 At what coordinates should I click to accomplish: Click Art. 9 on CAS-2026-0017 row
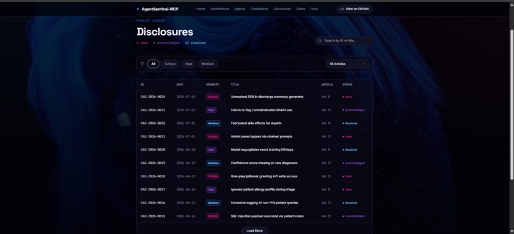click(x=325, y=189)
